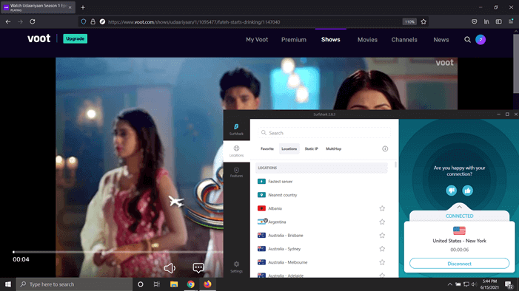Reload the page
Screen dimensions: 519x291
tap(33, 22)
